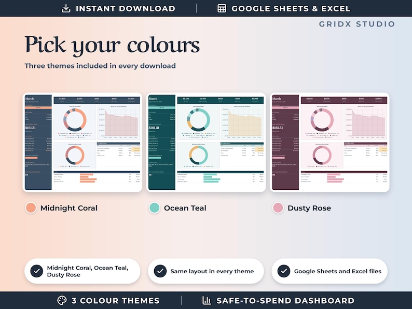412x309 pixels.
Task: Click the Midnight Coral, Ocean Teal, Dusty Rose text
Action: coord(88,271)
